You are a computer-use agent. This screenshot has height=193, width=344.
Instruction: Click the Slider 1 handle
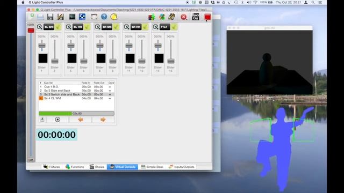pyautogui.click(x=42, y=46)
